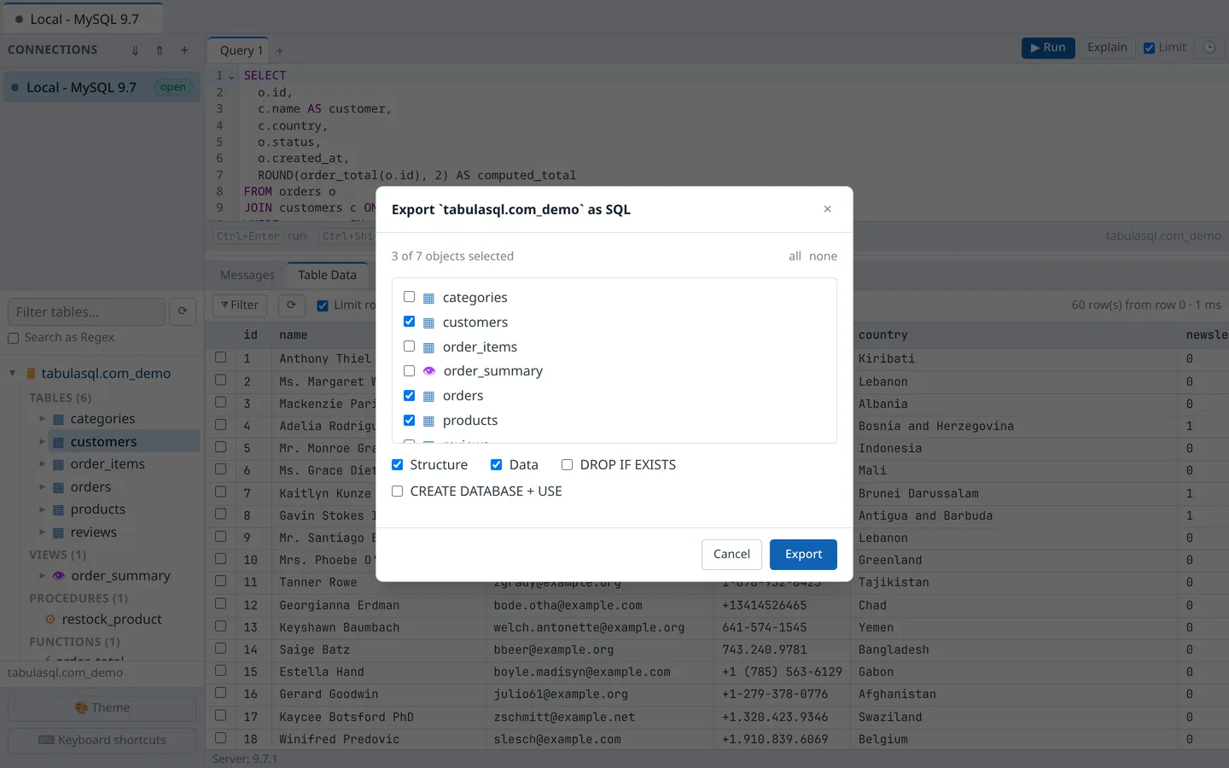Screen dimensions: 1229x768
Task: Open Keyboard shortcuts
Action: [x=102, y=740]
